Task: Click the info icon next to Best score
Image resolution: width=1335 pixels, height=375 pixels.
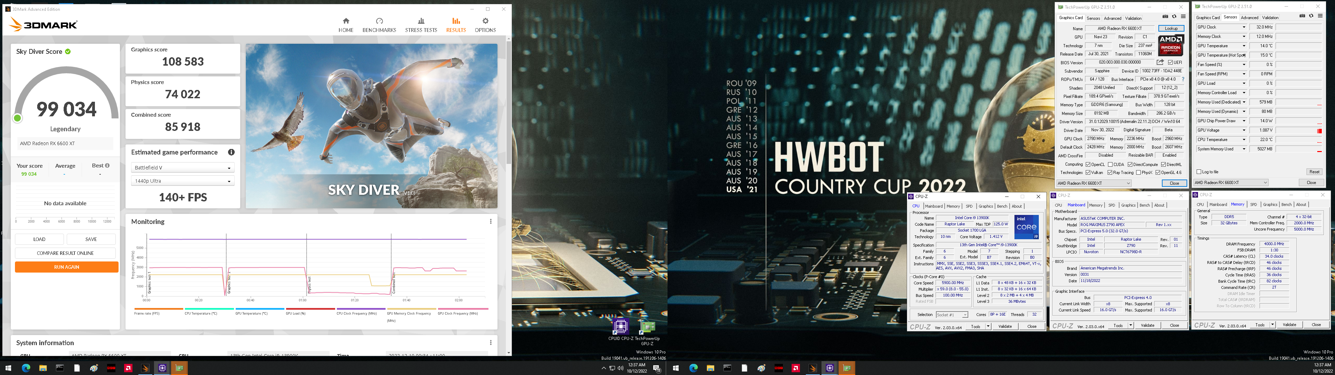Action: tap(107, 166)
